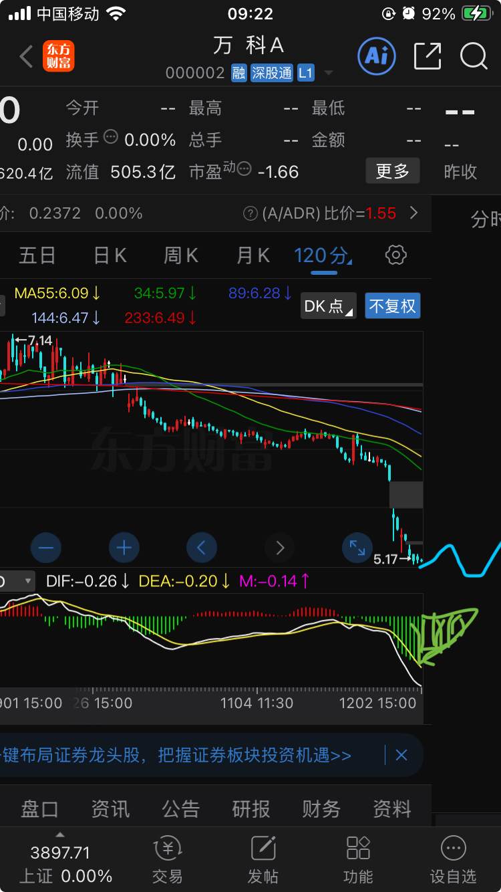Switch to 五日 chart tab
This screenshot has width=501, height=892.
pyautogui.click(x=37, y=255)
